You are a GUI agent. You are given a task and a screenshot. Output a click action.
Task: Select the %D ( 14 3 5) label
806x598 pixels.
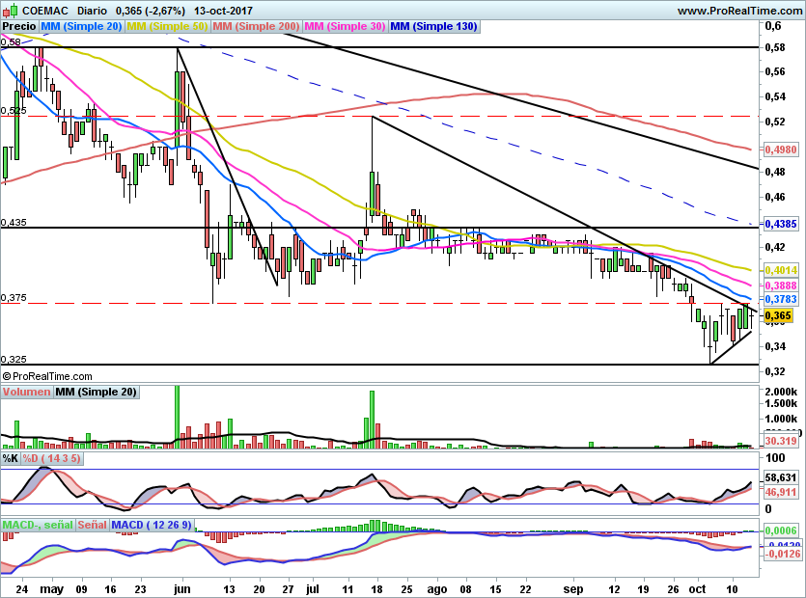(x=51, y=458)
